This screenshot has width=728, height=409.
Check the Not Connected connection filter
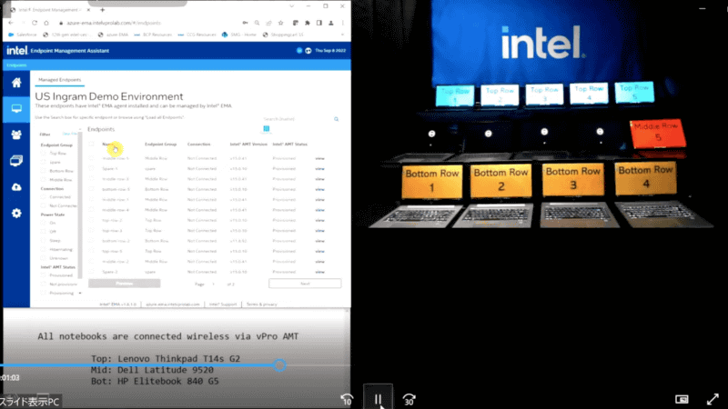coord(43,205)
